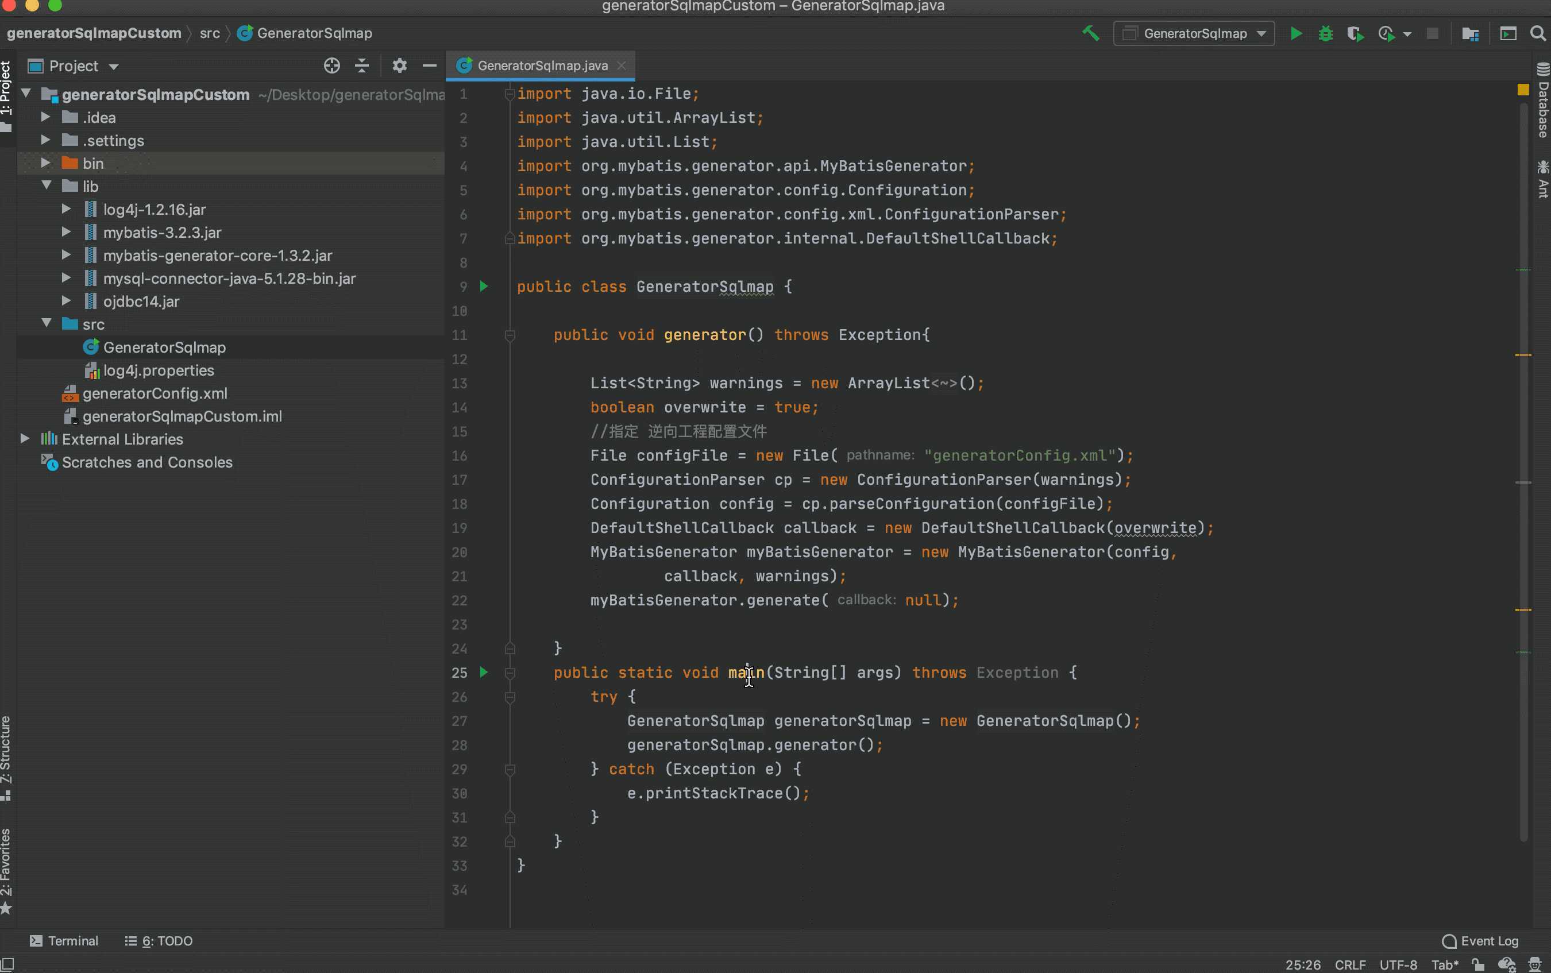Click run gutter arrow beside main method
1551x973 pixels.
click(484, 673)
